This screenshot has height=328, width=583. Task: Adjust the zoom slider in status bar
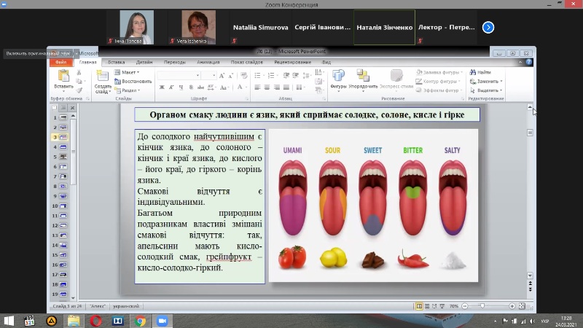pos(482,306)
